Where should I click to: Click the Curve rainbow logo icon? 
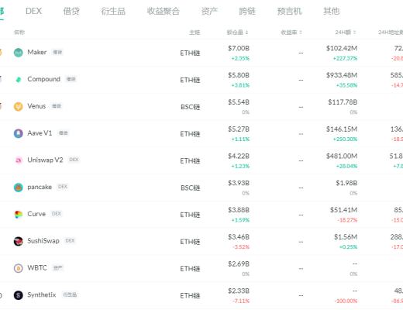tap(19, 215)
